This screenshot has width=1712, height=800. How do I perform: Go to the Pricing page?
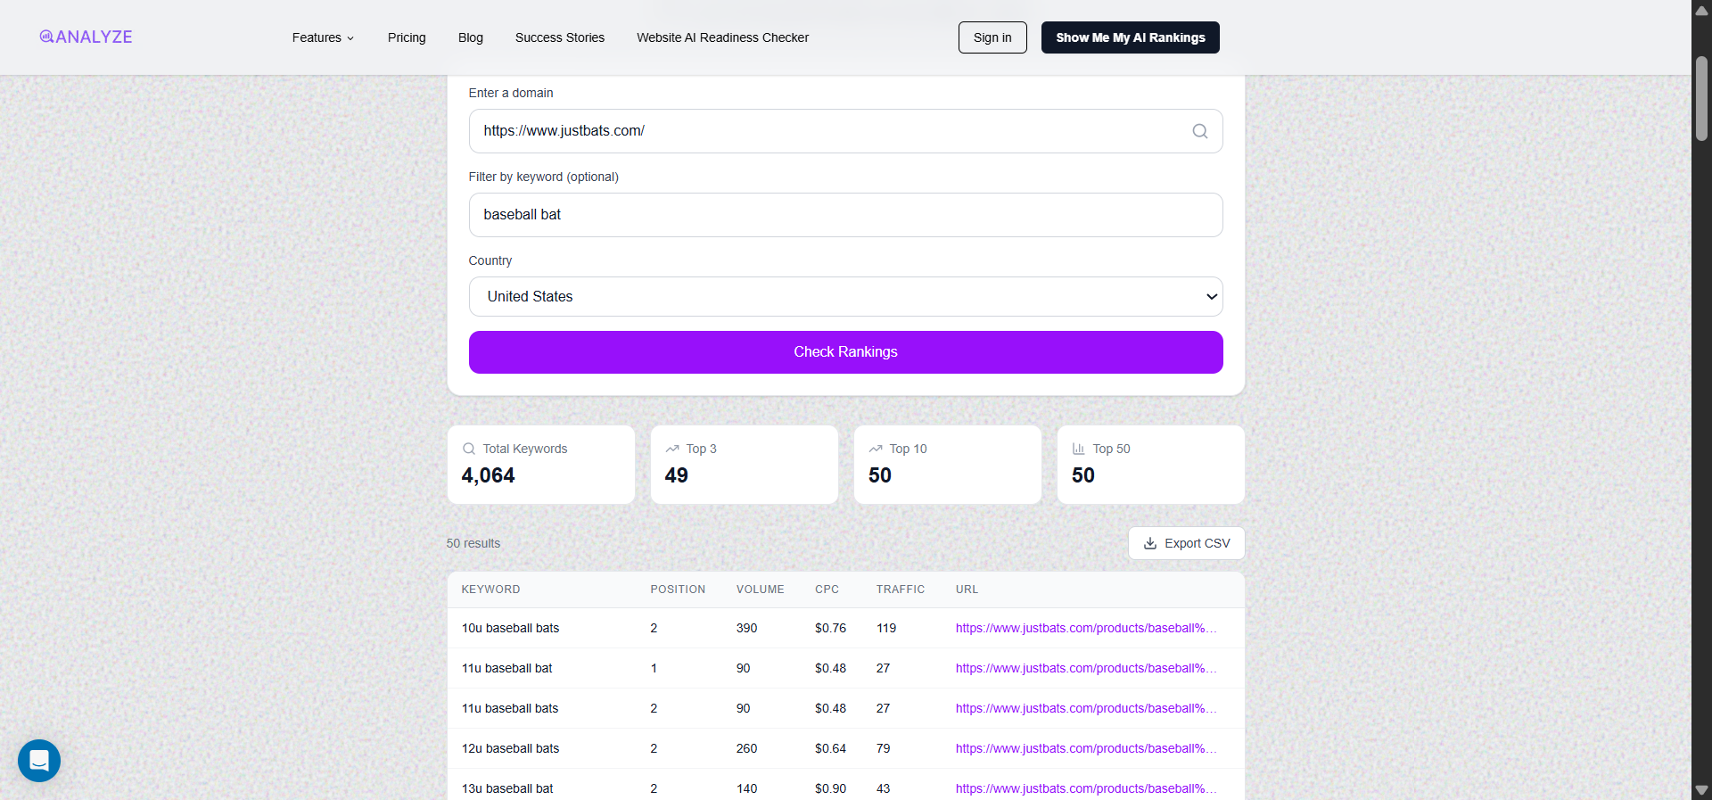pyautogui.click(x=407, y=37)
